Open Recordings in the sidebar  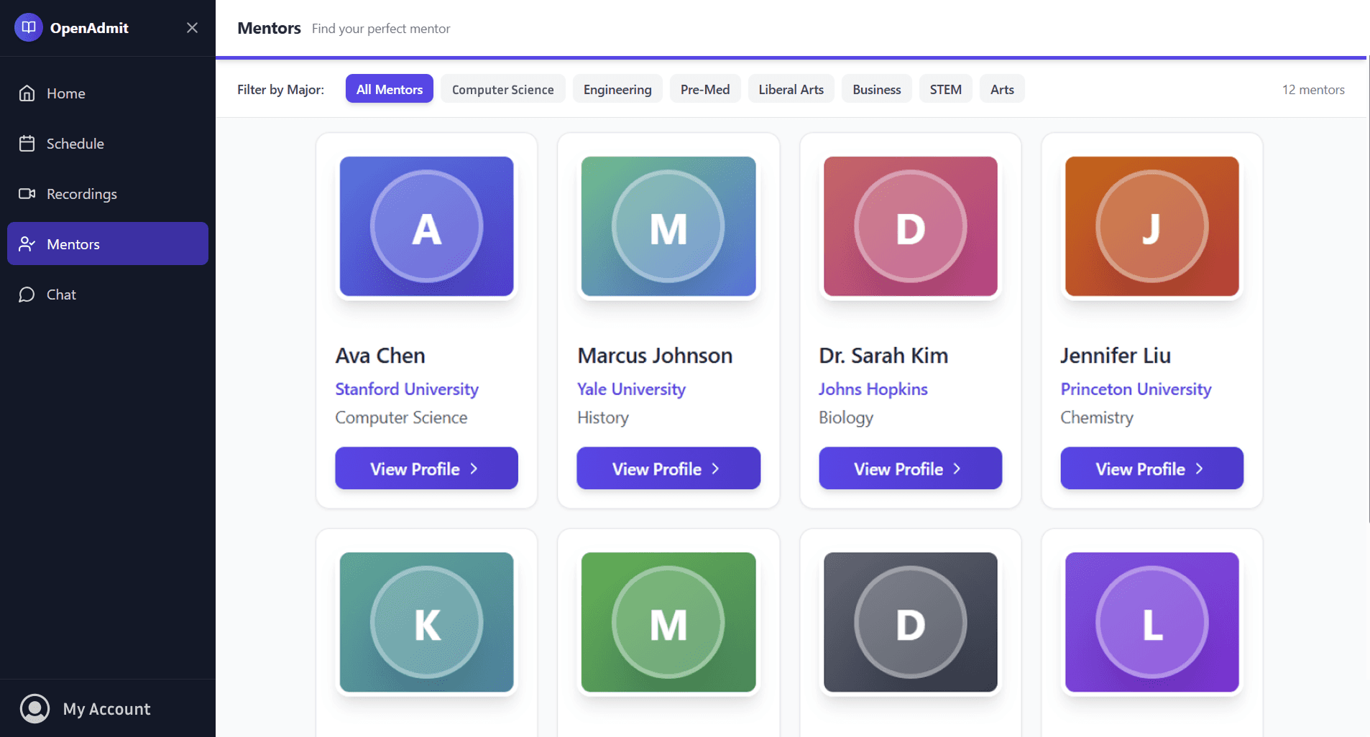tap(108, 194)
